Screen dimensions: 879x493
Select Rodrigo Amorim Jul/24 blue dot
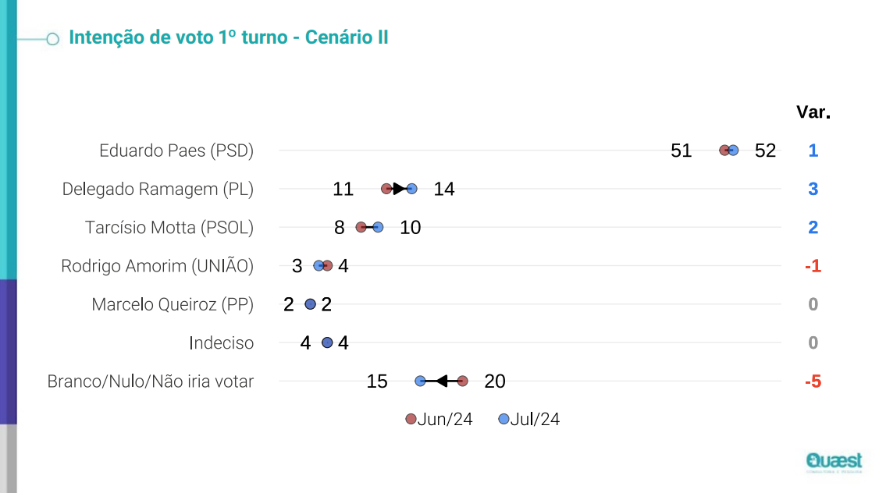click(319, 266)
